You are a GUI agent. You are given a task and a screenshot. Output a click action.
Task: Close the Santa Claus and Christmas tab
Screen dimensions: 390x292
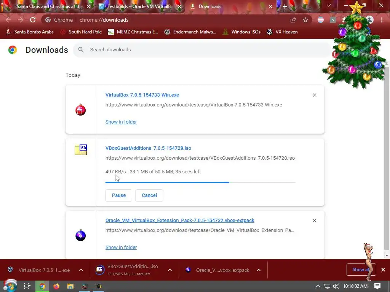pos(88,6)
